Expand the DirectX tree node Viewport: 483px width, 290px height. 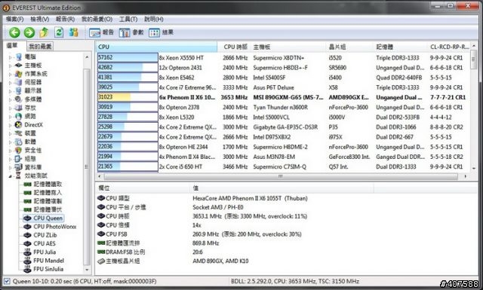(10, 125)
